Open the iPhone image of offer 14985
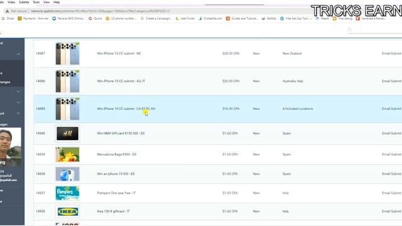The height and width of the screenshot is (226, 402). 67,109
